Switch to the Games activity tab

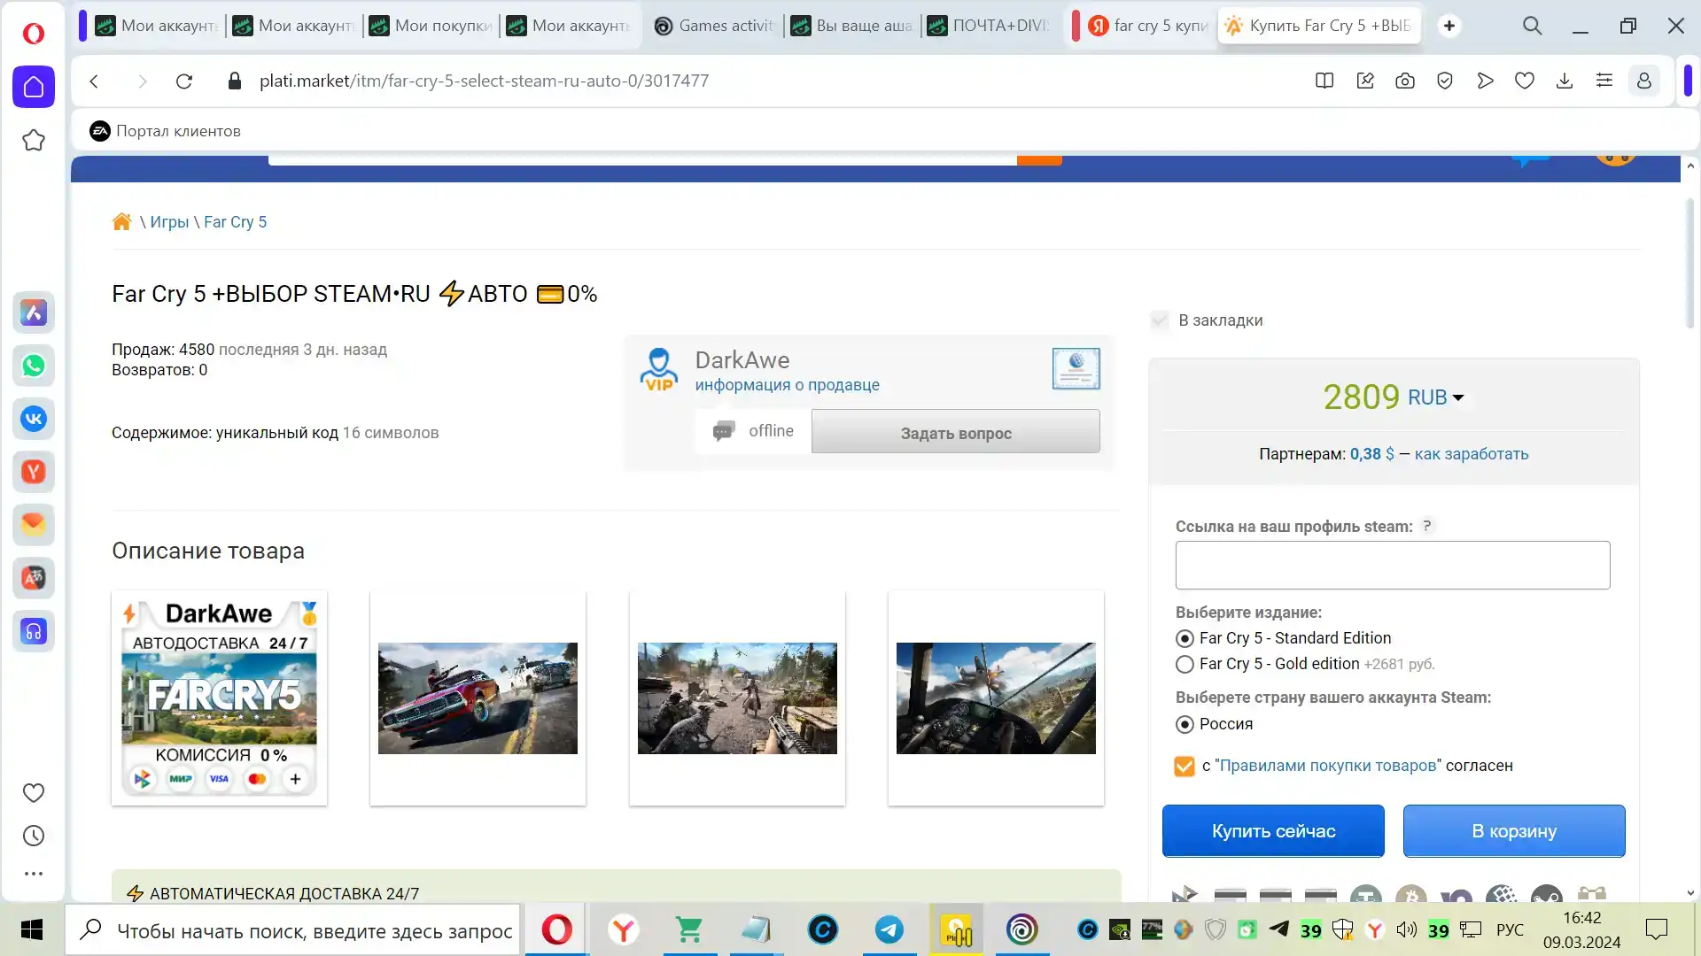coord(716,26)
